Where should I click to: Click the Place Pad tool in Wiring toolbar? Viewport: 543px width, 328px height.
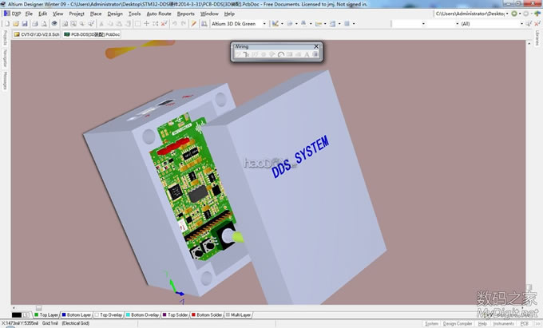[x=263, y=55]
